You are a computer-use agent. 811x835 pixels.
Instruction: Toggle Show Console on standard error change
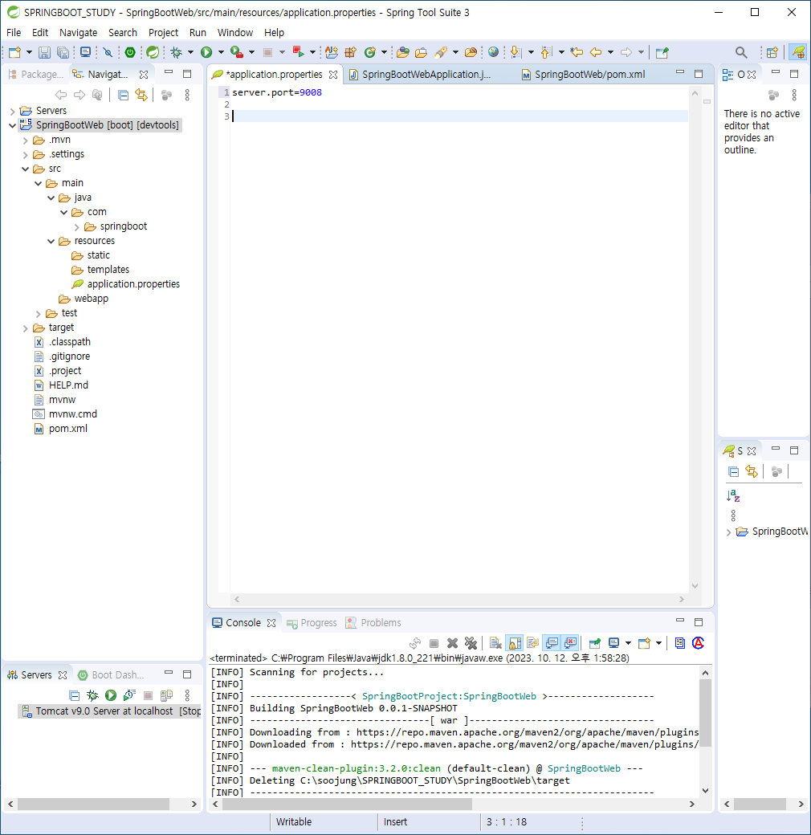click(570, 643)
